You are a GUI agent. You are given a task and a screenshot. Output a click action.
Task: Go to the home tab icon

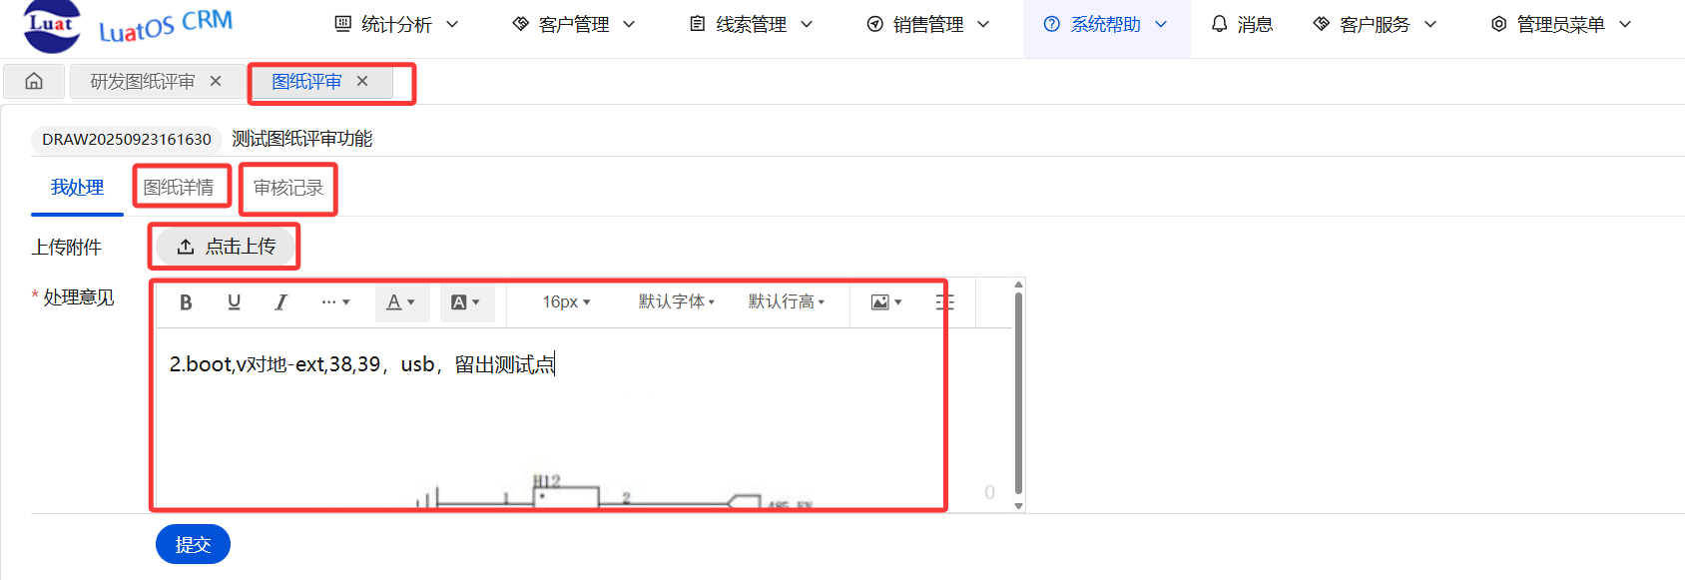click(x=34, y=82)
